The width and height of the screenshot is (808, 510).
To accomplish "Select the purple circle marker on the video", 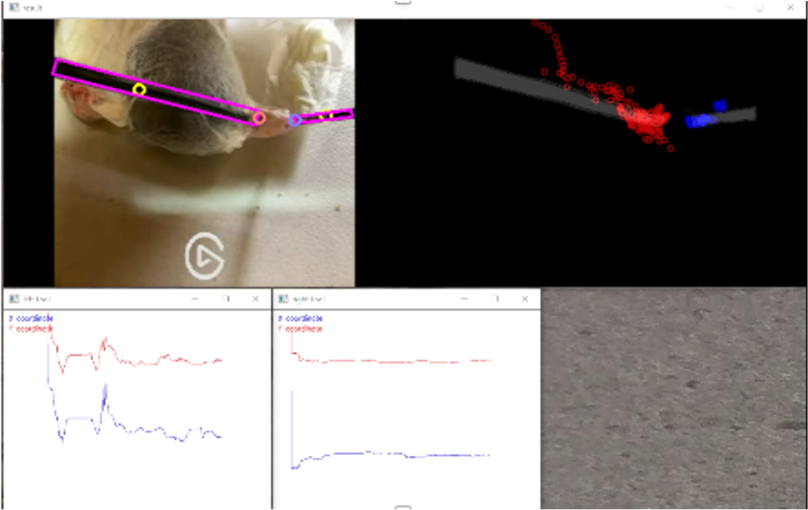I will pyautogui.click(x=296, y=120).
